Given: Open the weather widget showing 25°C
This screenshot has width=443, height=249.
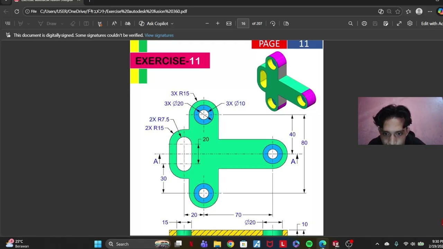Looking at the screenshot, I should point(17,244).
